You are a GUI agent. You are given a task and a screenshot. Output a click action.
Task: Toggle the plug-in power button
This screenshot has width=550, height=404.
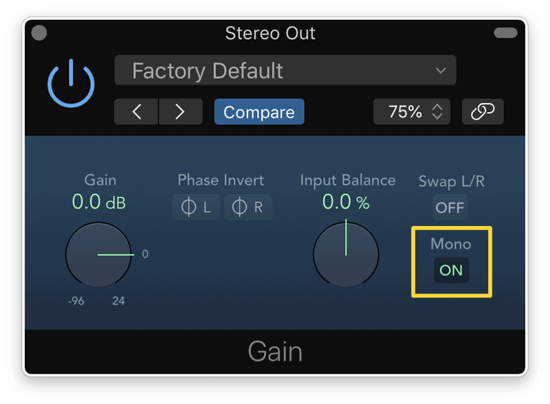point(70,85)
